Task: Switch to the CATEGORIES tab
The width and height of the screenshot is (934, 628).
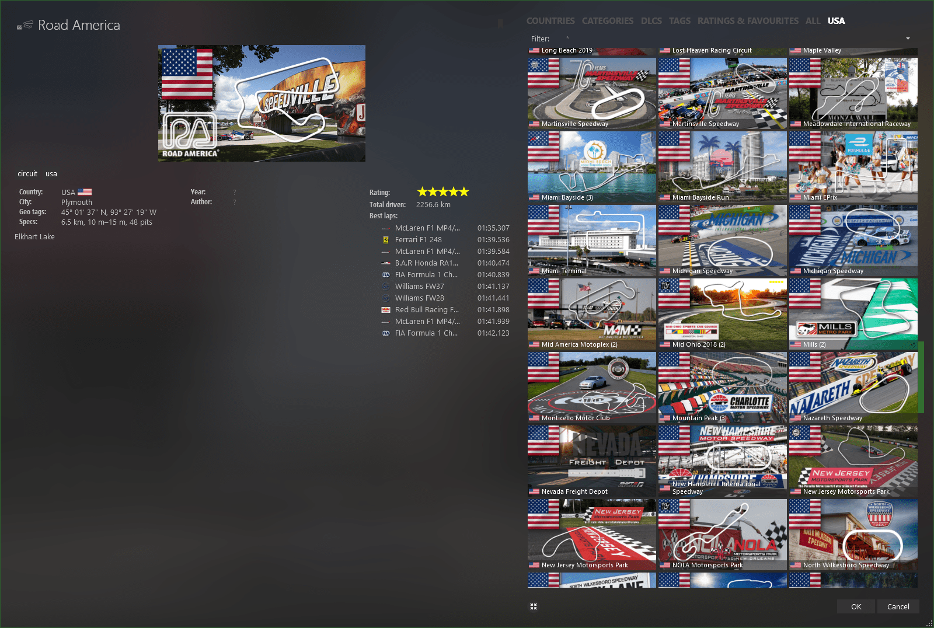Action: [607, 21]
